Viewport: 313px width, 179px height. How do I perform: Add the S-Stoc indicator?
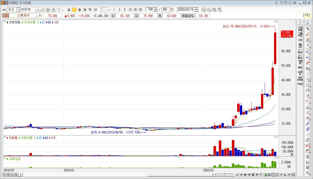click(x=300, y=56)
